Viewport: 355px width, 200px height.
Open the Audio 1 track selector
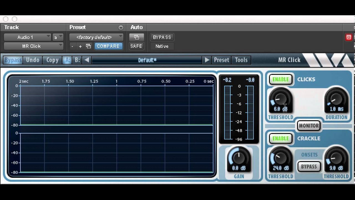(27, 37)
